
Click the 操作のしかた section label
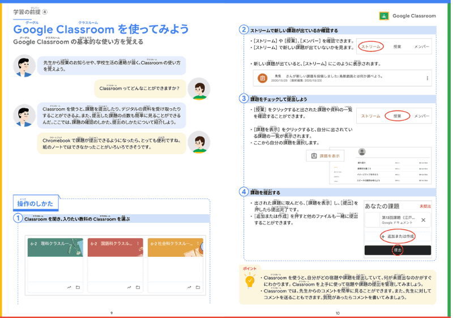35,203
